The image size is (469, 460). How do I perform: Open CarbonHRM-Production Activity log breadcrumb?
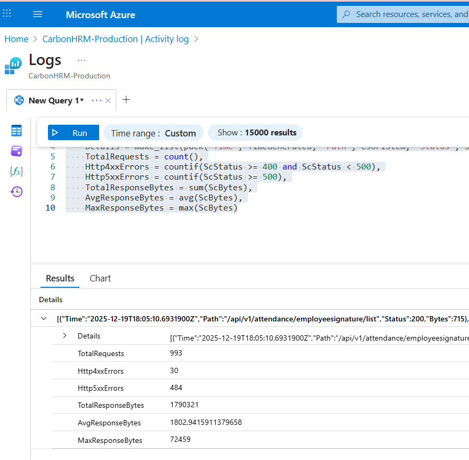point(116,39)
